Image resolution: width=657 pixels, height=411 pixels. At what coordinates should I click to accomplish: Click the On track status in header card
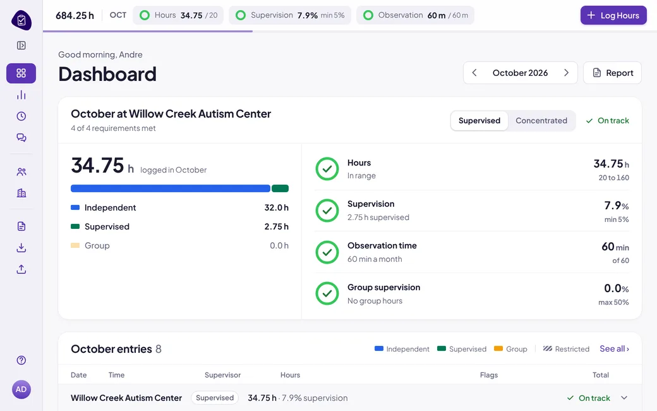coord(608,121)
